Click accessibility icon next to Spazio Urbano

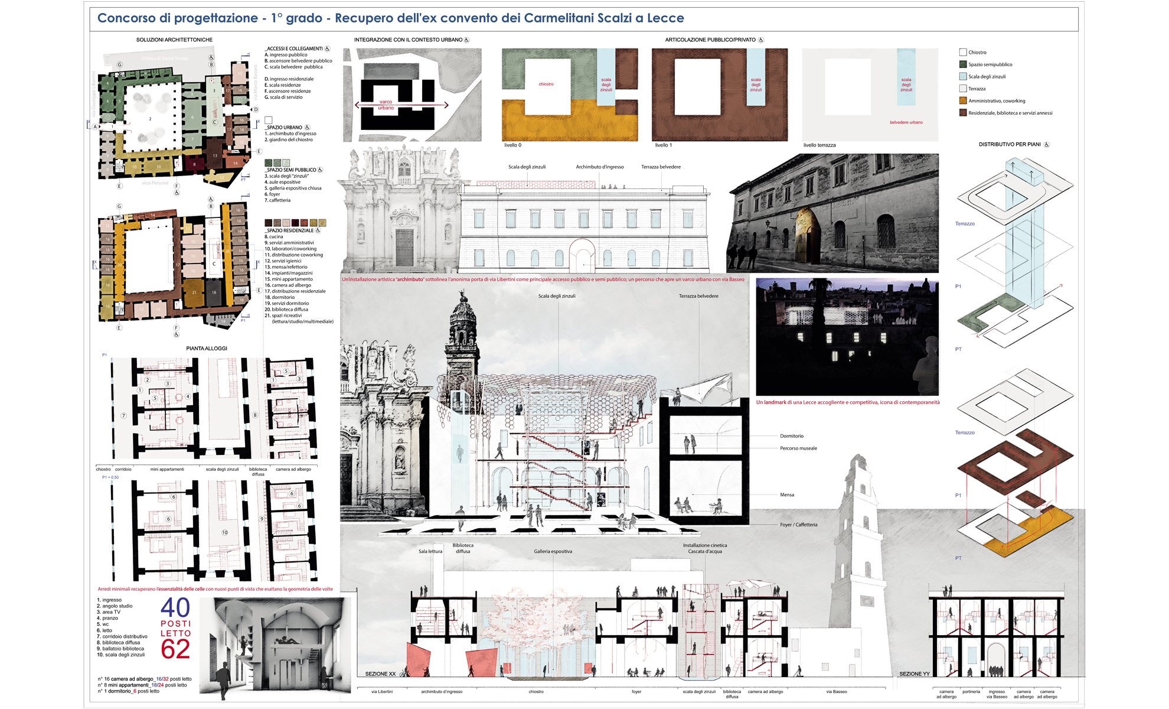pos(307,128)
